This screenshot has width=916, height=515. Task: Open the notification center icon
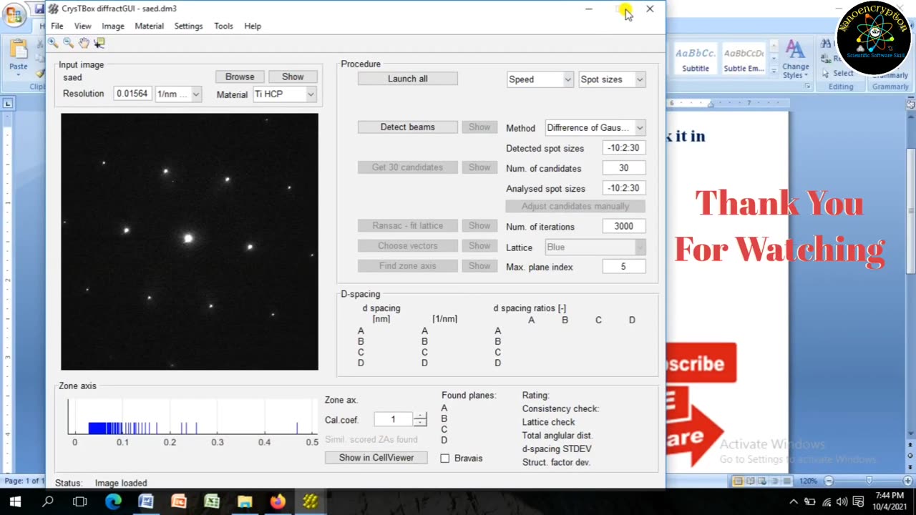tap(858, 502)
